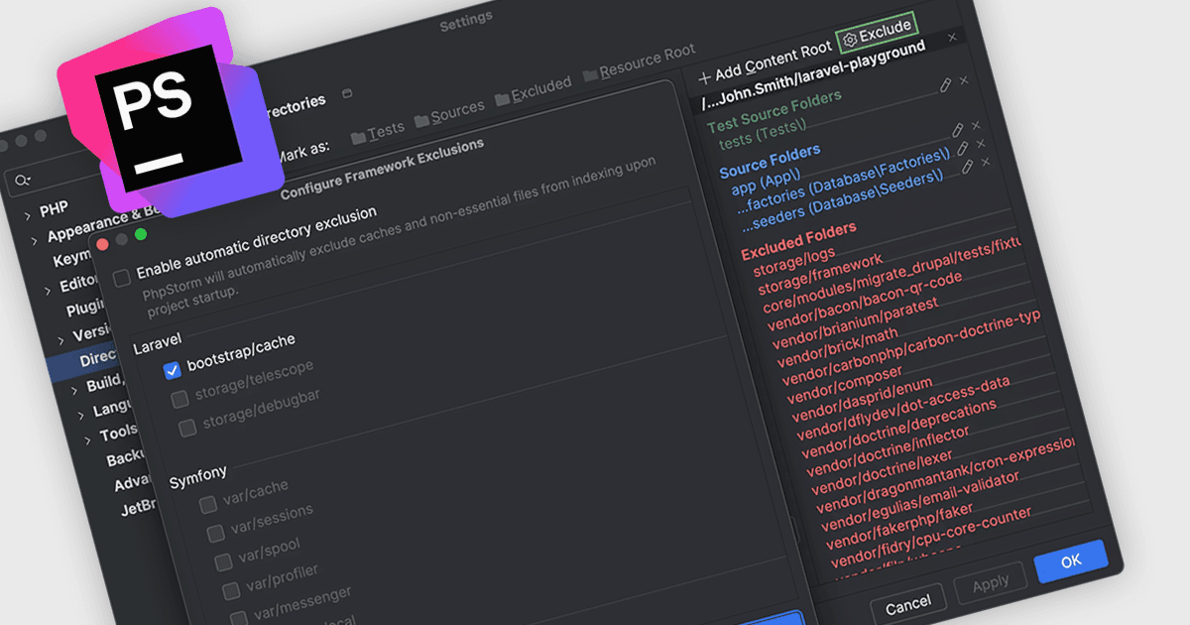Click the folder icon of Mark as Excluded
The image size is (1190, 625).
[x=502, y=98]
